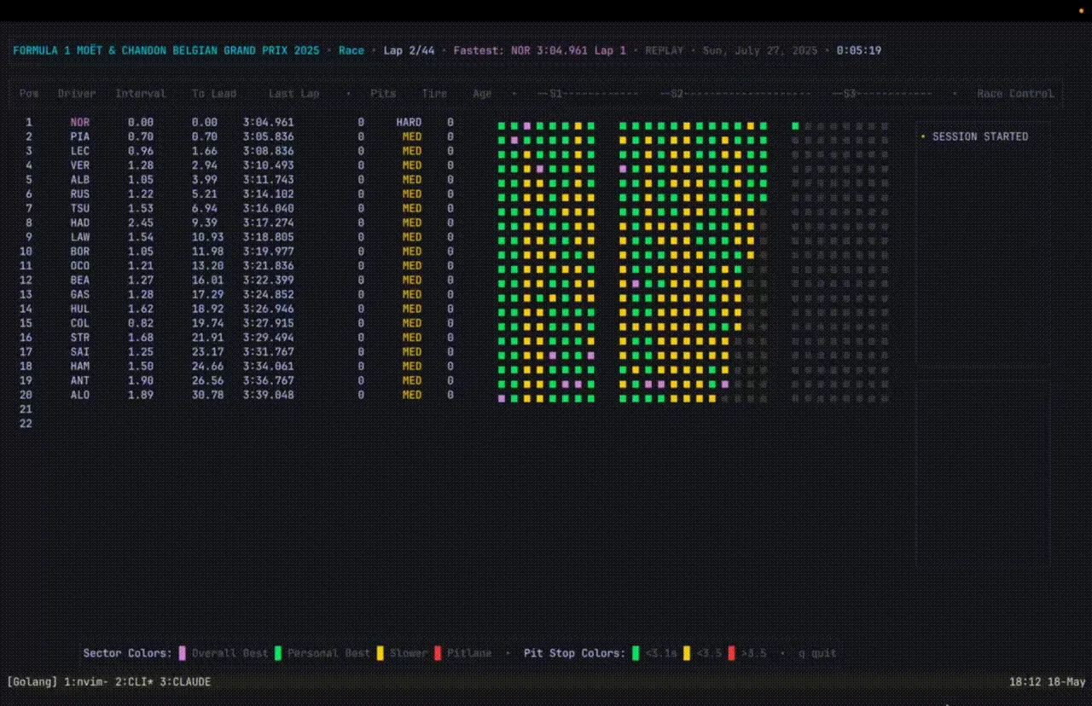Click the 'Last Lap' column header
Image resolution: width=1092 pixels, height=706 pixels.
point(293,94)
